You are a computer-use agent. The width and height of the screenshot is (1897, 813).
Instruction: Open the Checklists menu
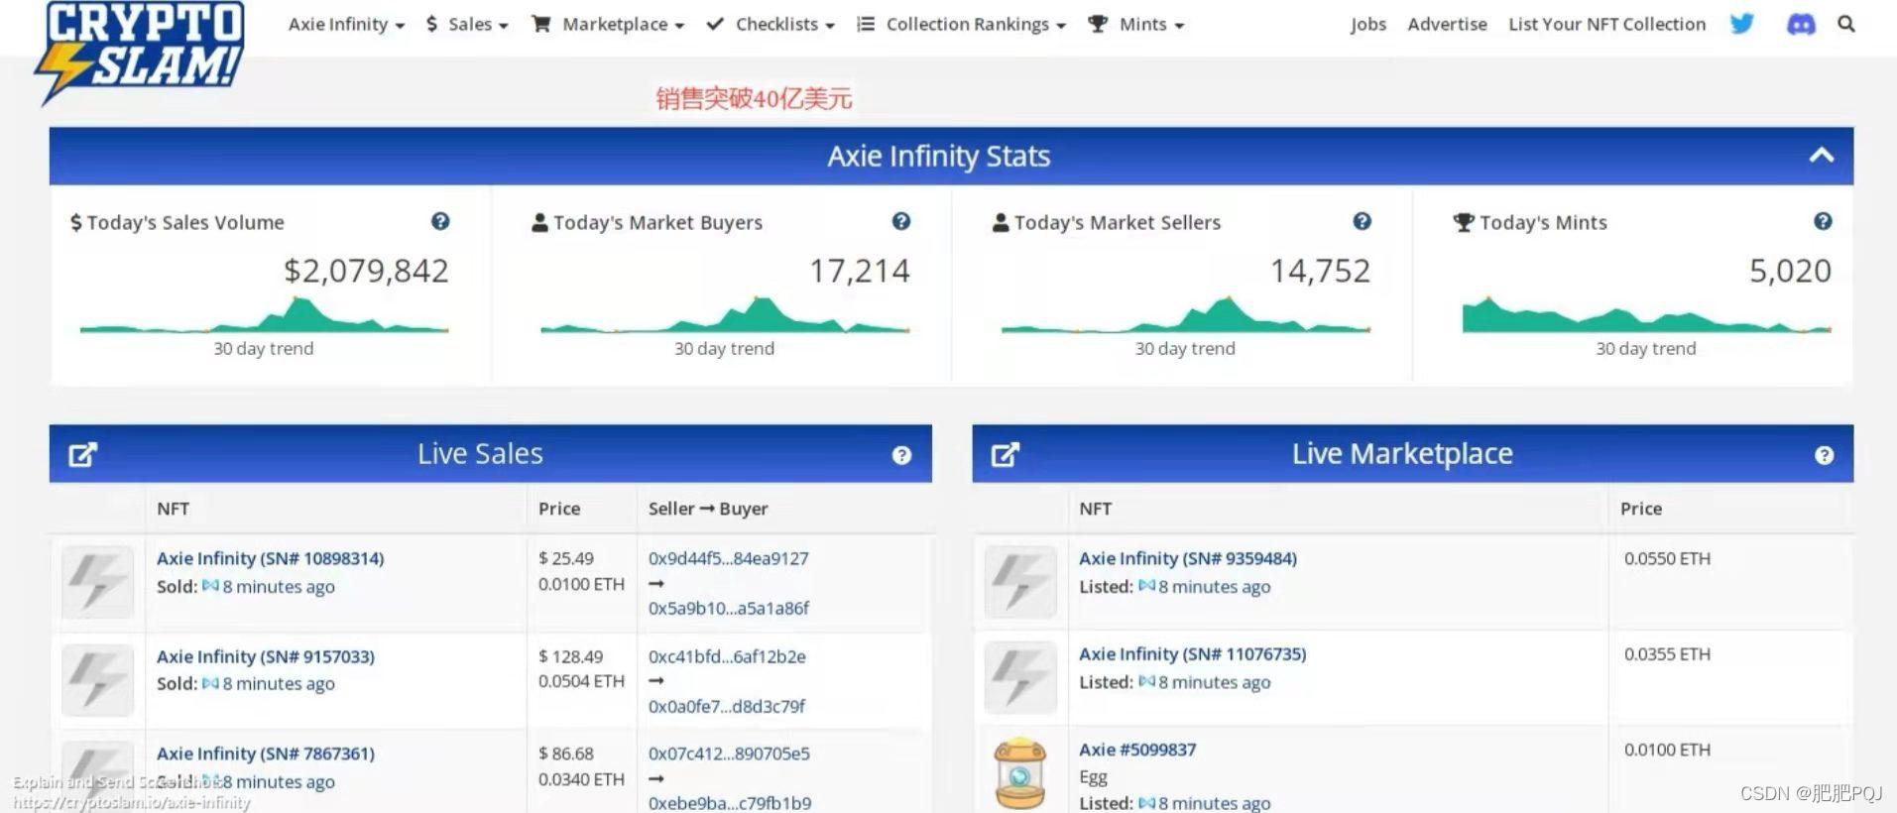point(771,25)
